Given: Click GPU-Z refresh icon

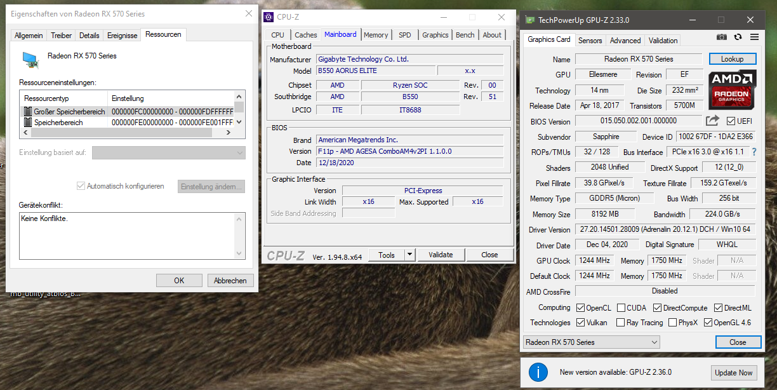Looking at the screenshot, I should tap(738, 37).
